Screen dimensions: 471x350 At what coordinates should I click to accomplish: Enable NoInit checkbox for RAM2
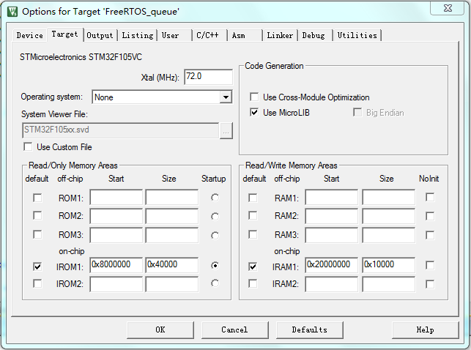[x=430, y=216]
